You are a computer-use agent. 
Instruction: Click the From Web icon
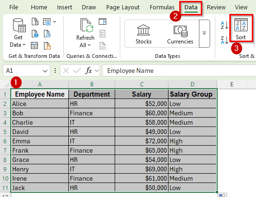point(35,34)
